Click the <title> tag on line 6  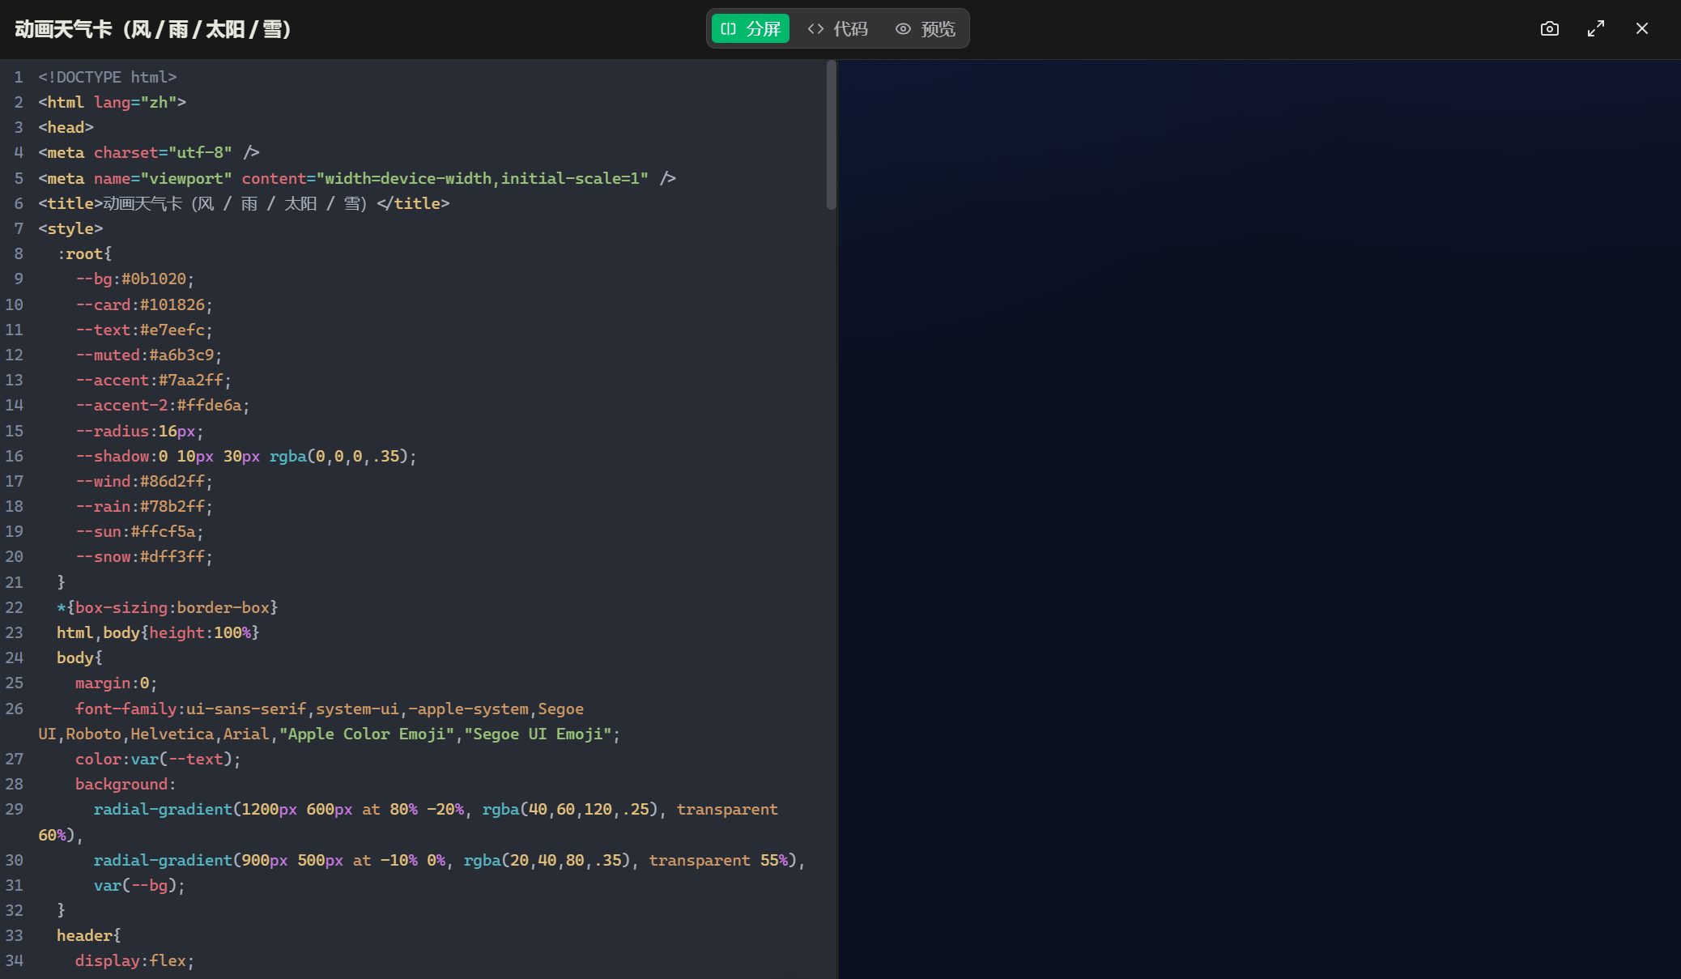tap(70, 203)
